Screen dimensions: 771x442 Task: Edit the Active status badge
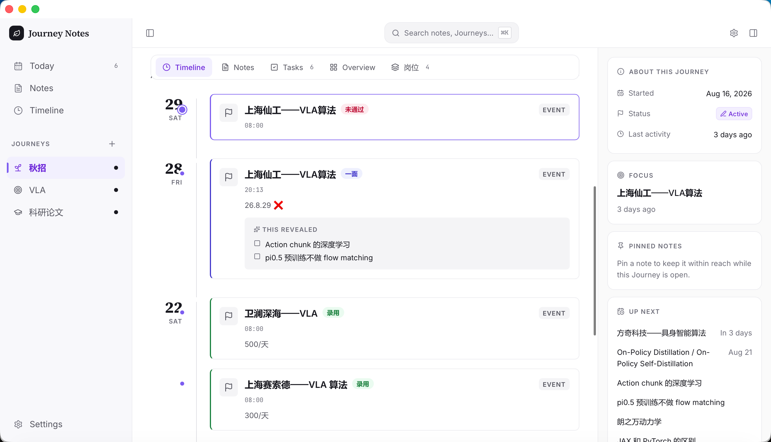pyautogui.click(x=734, y=114)
